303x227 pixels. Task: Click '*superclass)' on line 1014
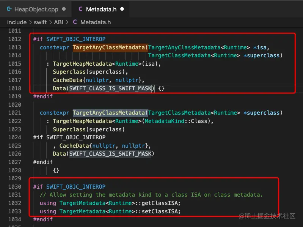click(263, 55)
